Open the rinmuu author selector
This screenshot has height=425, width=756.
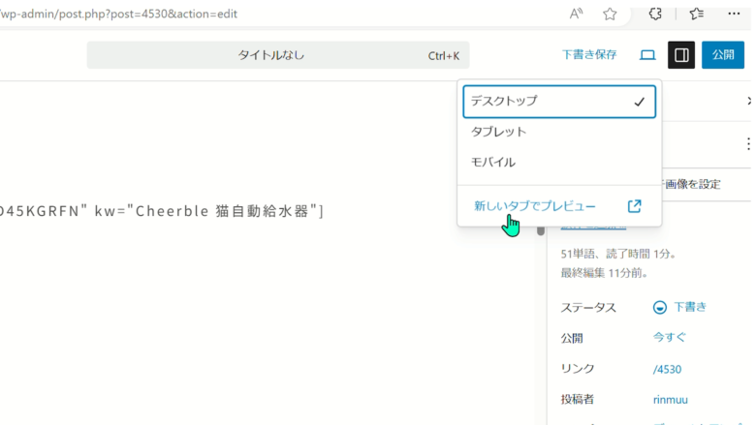[672, 399]
